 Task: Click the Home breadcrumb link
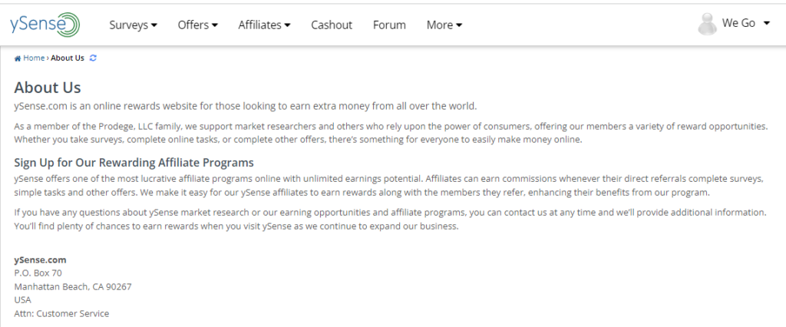tap(34, 58)
